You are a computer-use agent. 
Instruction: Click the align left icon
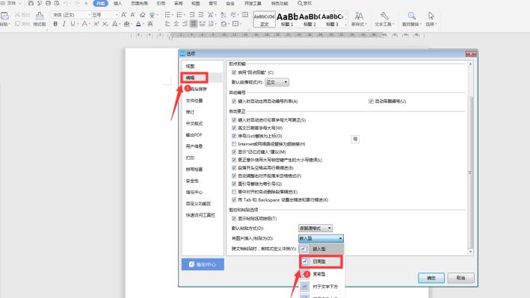(167, 24)
